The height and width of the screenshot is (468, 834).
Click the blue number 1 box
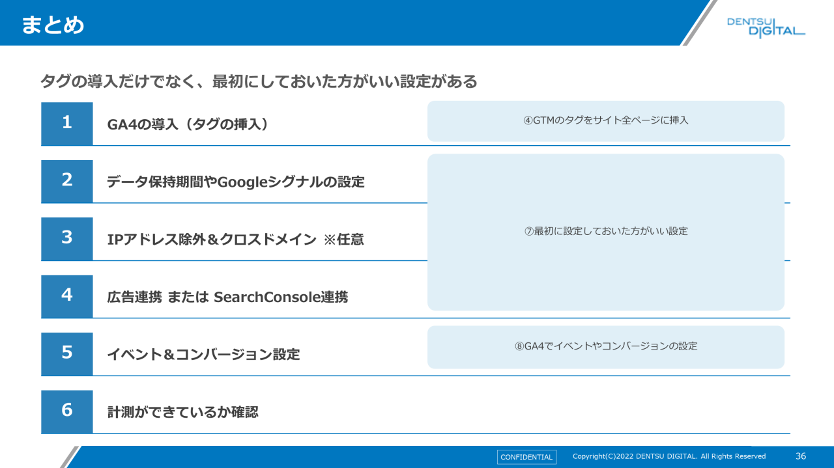click(x=67, y=124)
